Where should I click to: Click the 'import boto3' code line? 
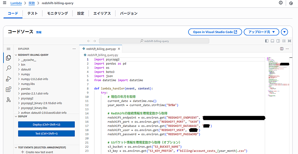[104, 72]
